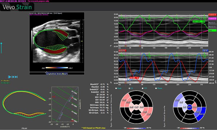Click the blue dV/dt label button
Image resolution: width=217 pixels, height=130 pixels.
point(205,50)
